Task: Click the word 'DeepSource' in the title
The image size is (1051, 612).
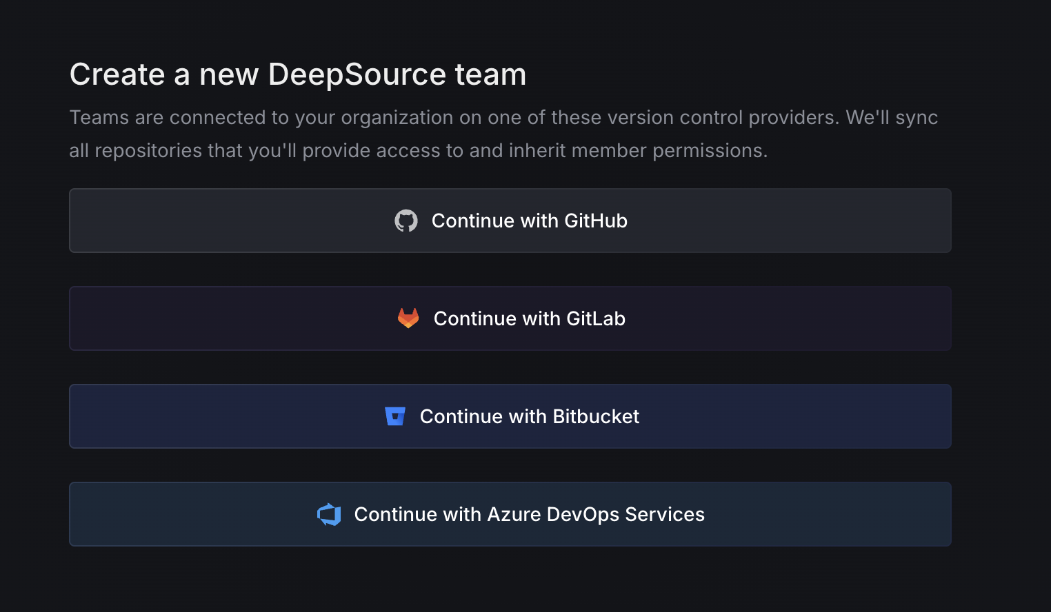Action: point(357,74)
